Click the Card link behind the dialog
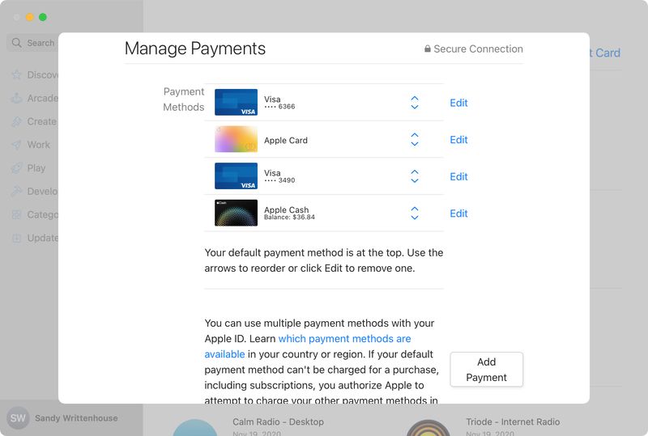This screenshot has width=648, height=436. pyautogui.click(x=605, y=53)
